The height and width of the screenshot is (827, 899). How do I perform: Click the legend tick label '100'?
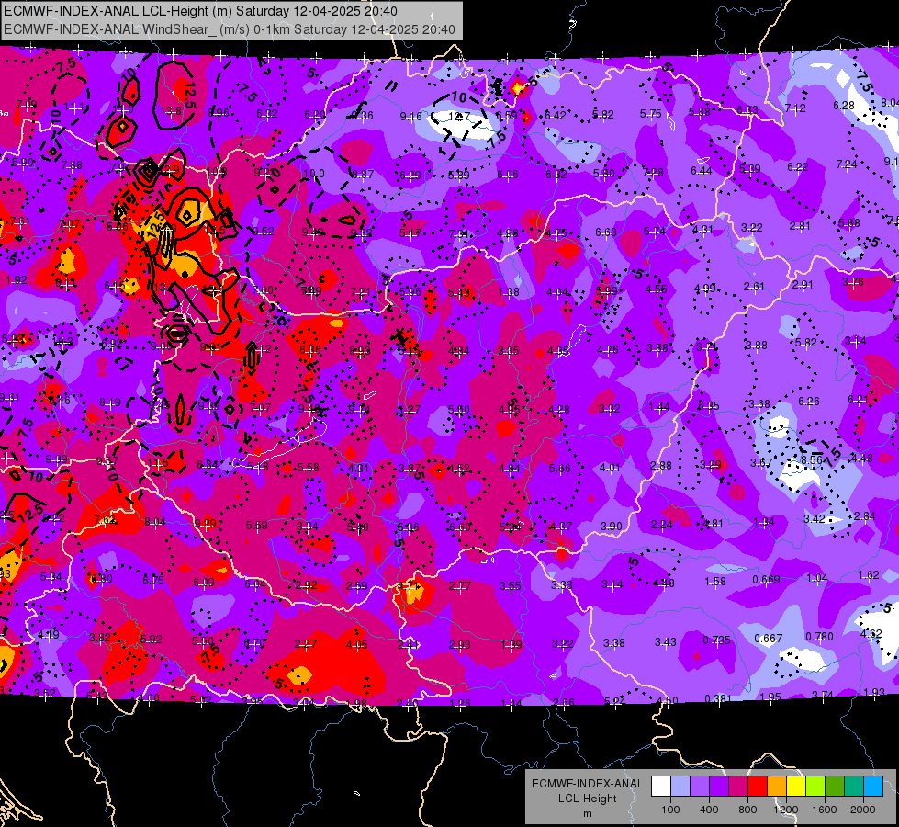pos(670,810)
